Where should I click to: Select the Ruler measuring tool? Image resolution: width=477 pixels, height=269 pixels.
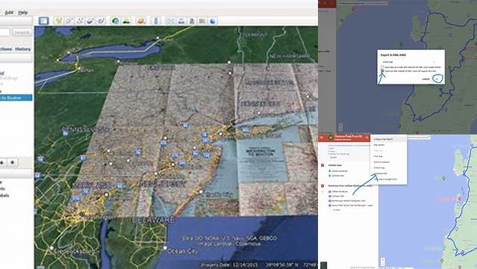[156, 21]
